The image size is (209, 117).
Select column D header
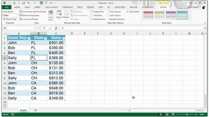click(x=72, y=33)
